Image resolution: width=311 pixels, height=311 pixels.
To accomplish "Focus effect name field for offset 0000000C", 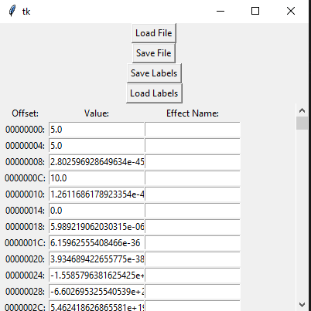I will pyautogui.click(x=193, y=177).
